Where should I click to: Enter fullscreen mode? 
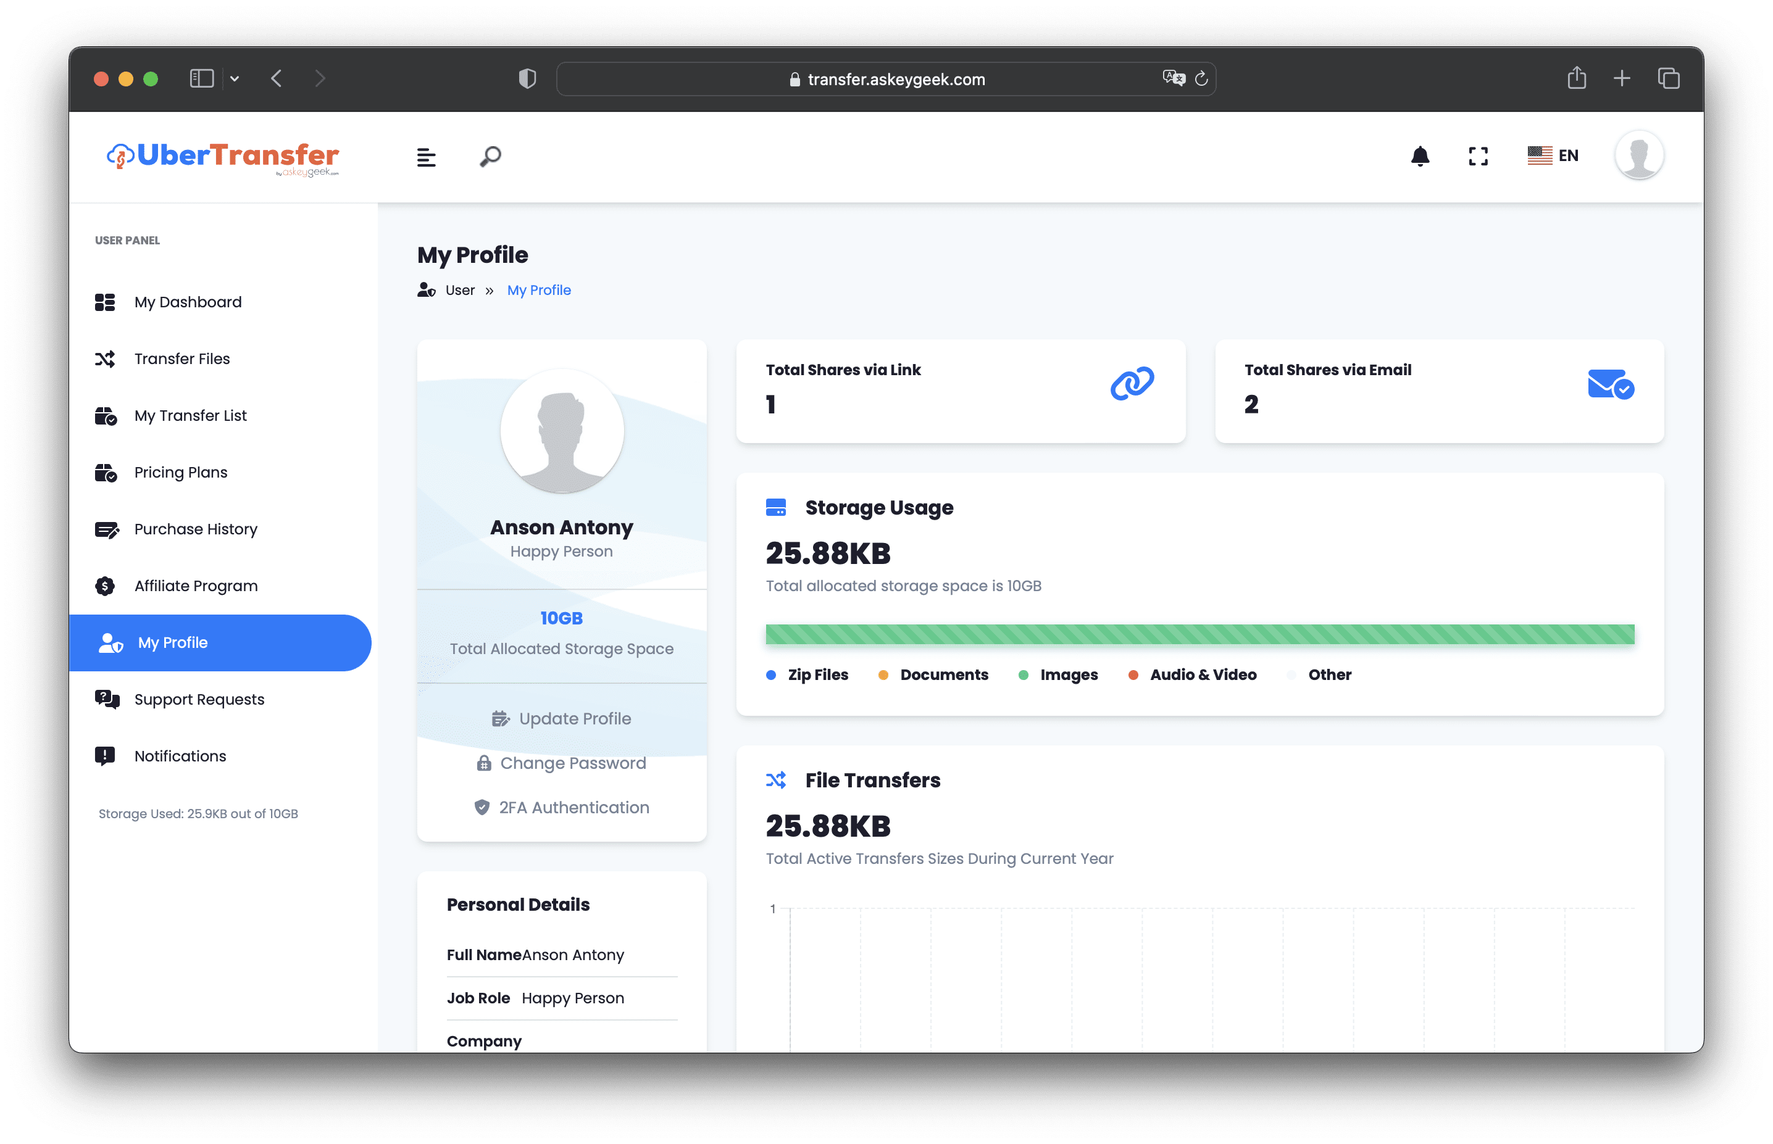coord(1478,156)
